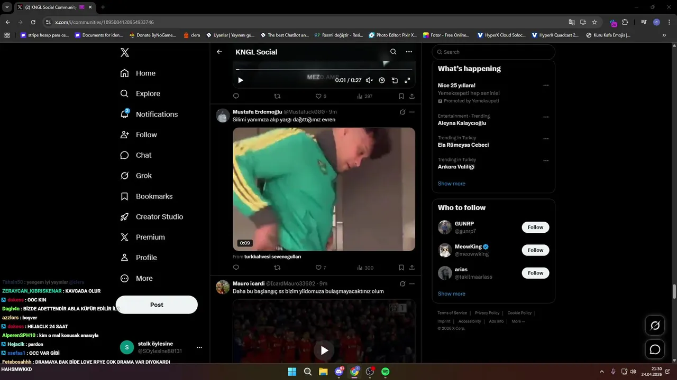Viewport: 677px width, 380px height.
Task: Follow the MeowKing account
Action: click(535, 250)
